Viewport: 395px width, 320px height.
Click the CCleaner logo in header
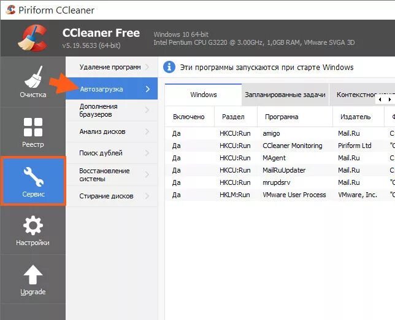[x=33, y=38]
